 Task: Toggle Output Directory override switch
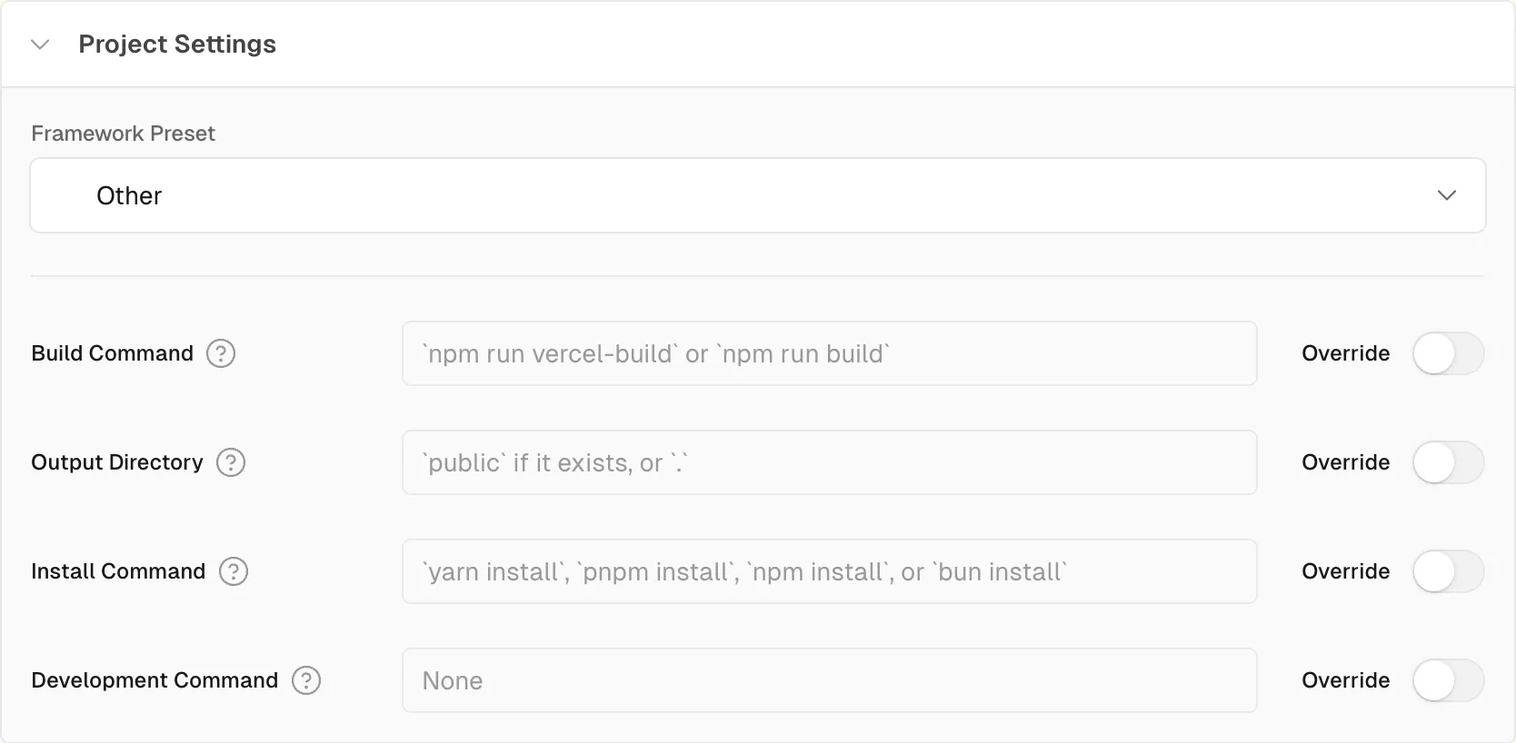pyautogui.click(x=1448, y=462)
